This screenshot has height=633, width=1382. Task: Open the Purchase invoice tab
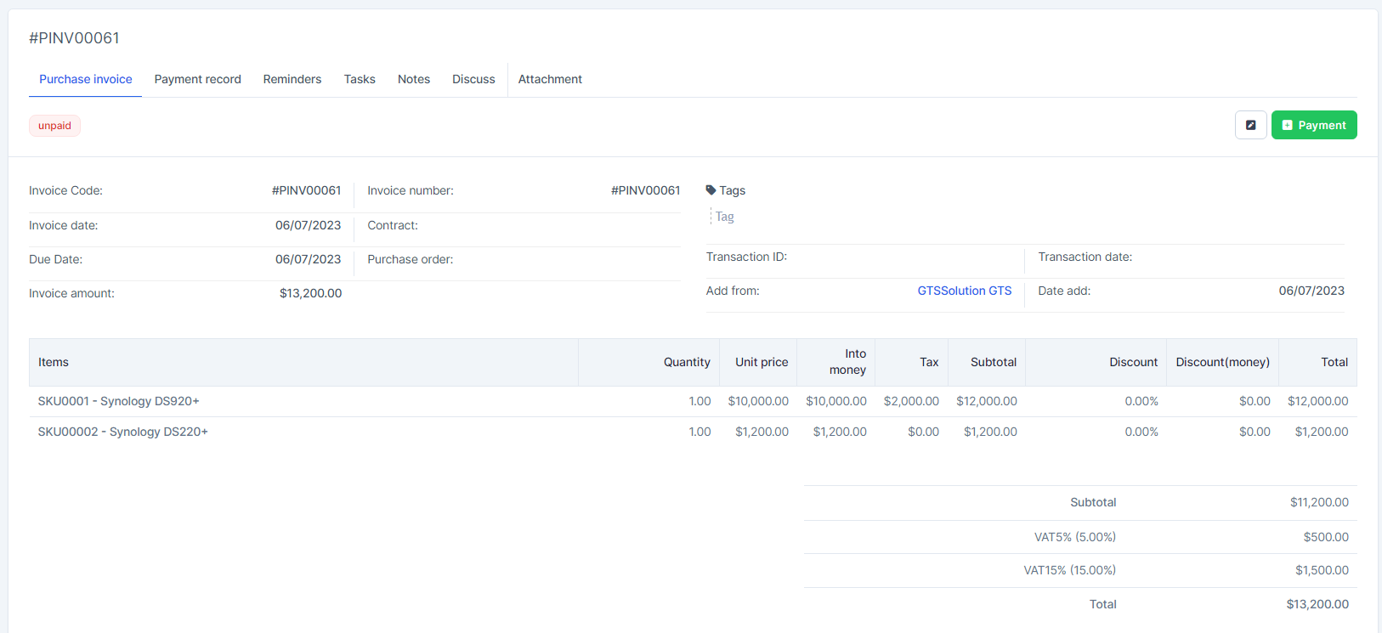(x=86, y=79)
